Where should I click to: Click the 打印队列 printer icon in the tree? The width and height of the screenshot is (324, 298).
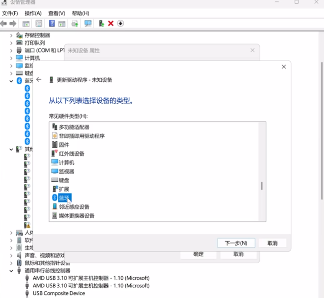19,43
